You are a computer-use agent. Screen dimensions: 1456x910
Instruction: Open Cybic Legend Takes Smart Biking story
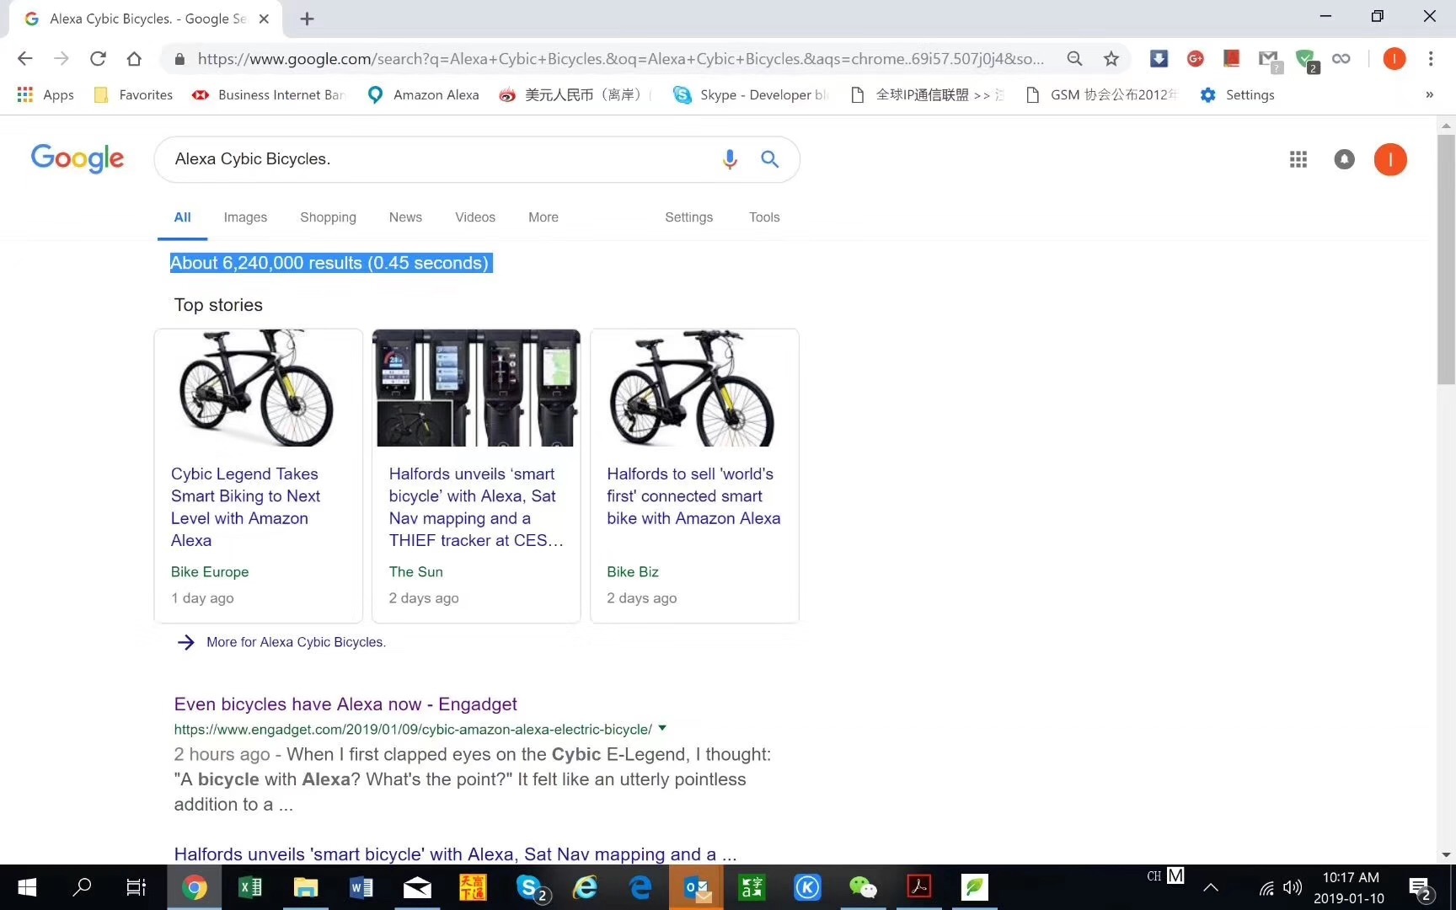(x=245, y=507)
